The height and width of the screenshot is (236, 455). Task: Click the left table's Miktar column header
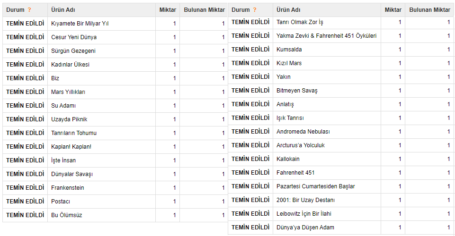(168, 10)
